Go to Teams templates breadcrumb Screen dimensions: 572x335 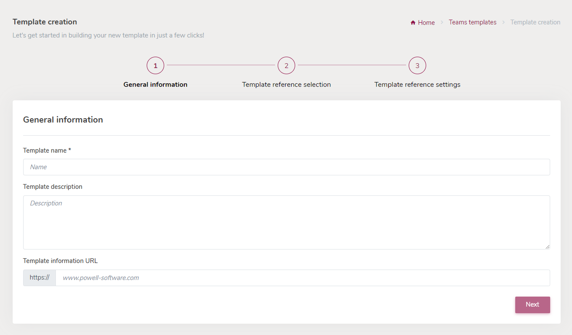coord(472,22)
